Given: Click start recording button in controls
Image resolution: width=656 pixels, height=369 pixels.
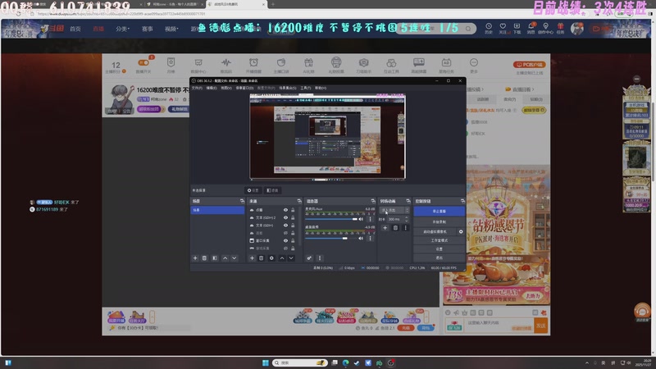Looking at the screenshot, I should [439, 221].
